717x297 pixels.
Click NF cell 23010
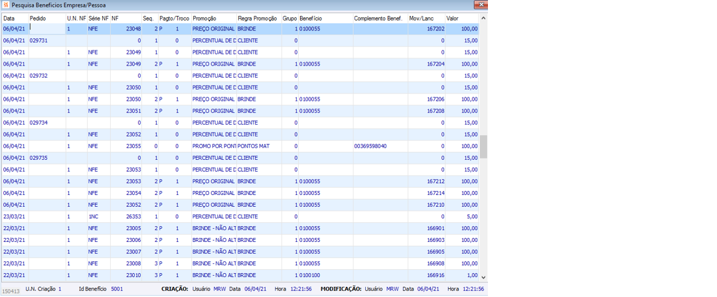point(126,276)
